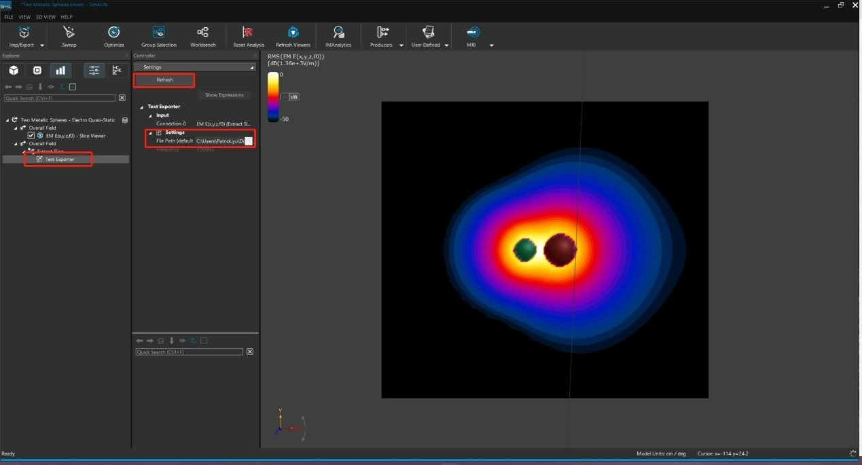Switch to the Analysis bar-chart tab in Explorer
Viewport: 862px width, 465px height.
pos(60,71)
